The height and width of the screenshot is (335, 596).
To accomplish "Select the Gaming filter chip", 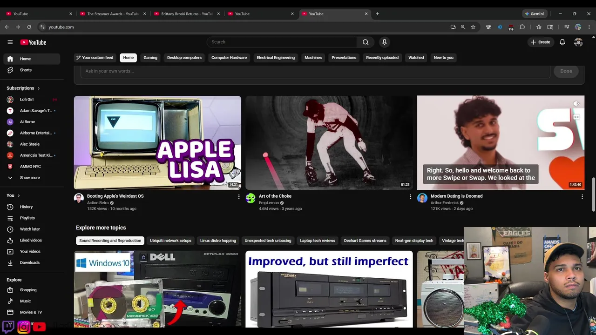I will [x=150, y=58].
